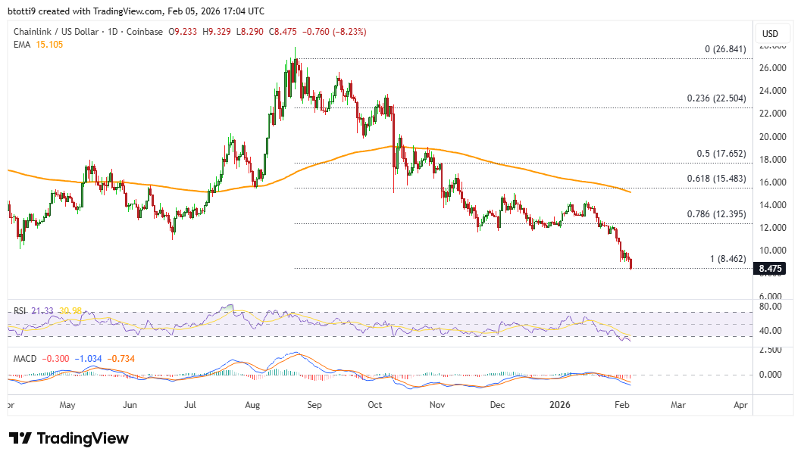Viewport: 801px width, 461px height.
Task: Click the 80.00 RSI axis label
Action: 771,307
